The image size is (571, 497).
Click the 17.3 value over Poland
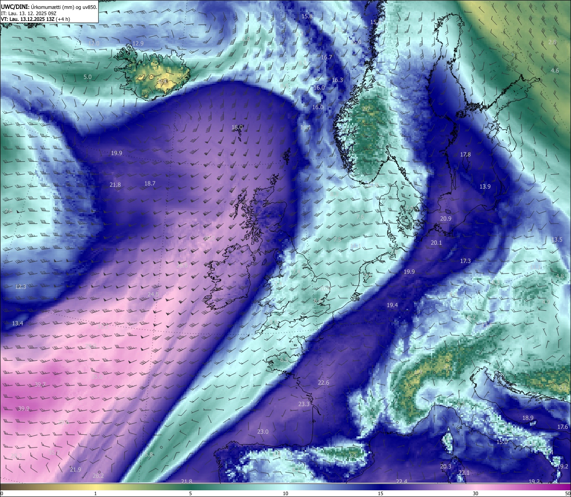465,261
